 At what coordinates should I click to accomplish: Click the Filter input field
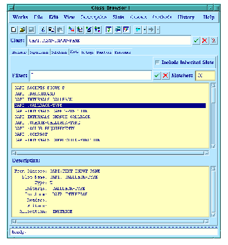tap(91, 75)
